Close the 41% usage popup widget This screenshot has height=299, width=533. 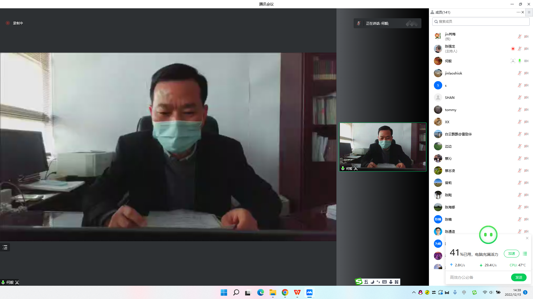527,238
